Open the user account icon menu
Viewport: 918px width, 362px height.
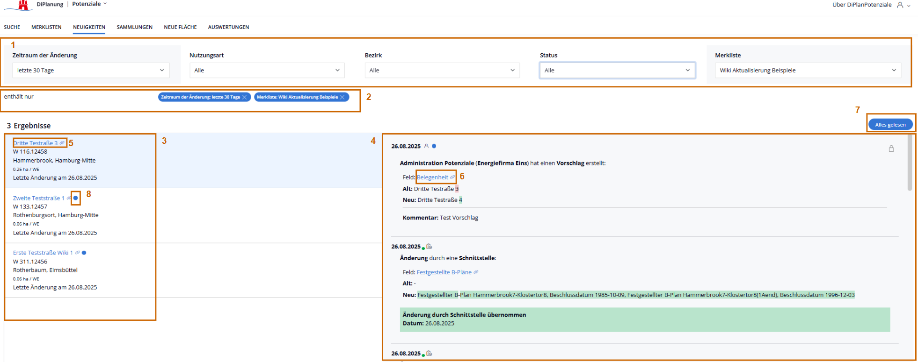pos(900,5)
